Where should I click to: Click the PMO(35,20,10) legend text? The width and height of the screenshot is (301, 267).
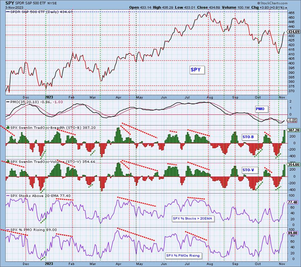34,102
